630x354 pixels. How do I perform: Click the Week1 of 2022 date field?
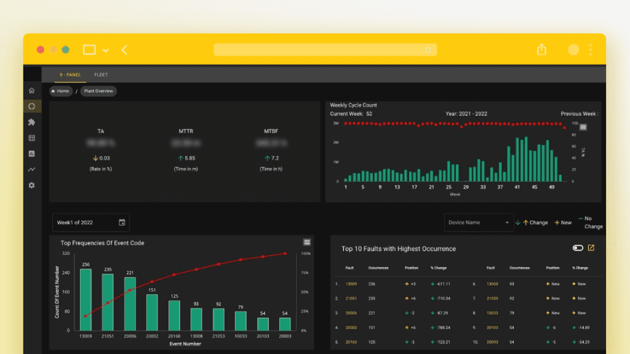click(x=84, y=222)
